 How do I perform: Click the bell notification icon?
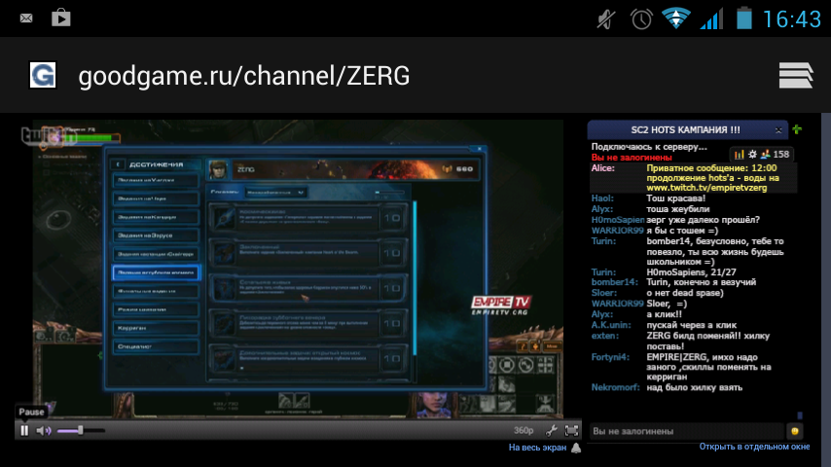pos(576,448)
